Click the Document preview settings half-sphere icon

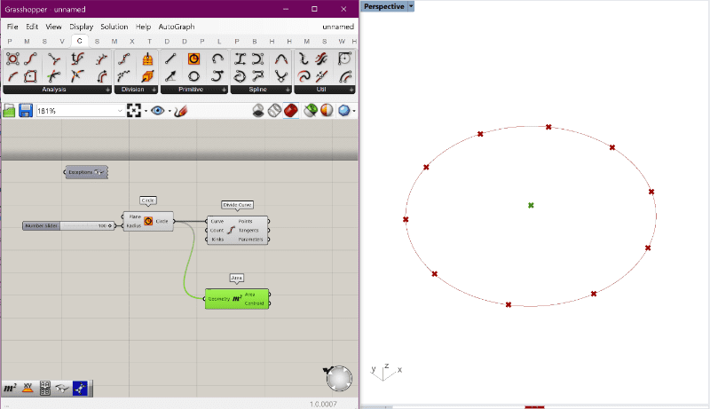327,110
